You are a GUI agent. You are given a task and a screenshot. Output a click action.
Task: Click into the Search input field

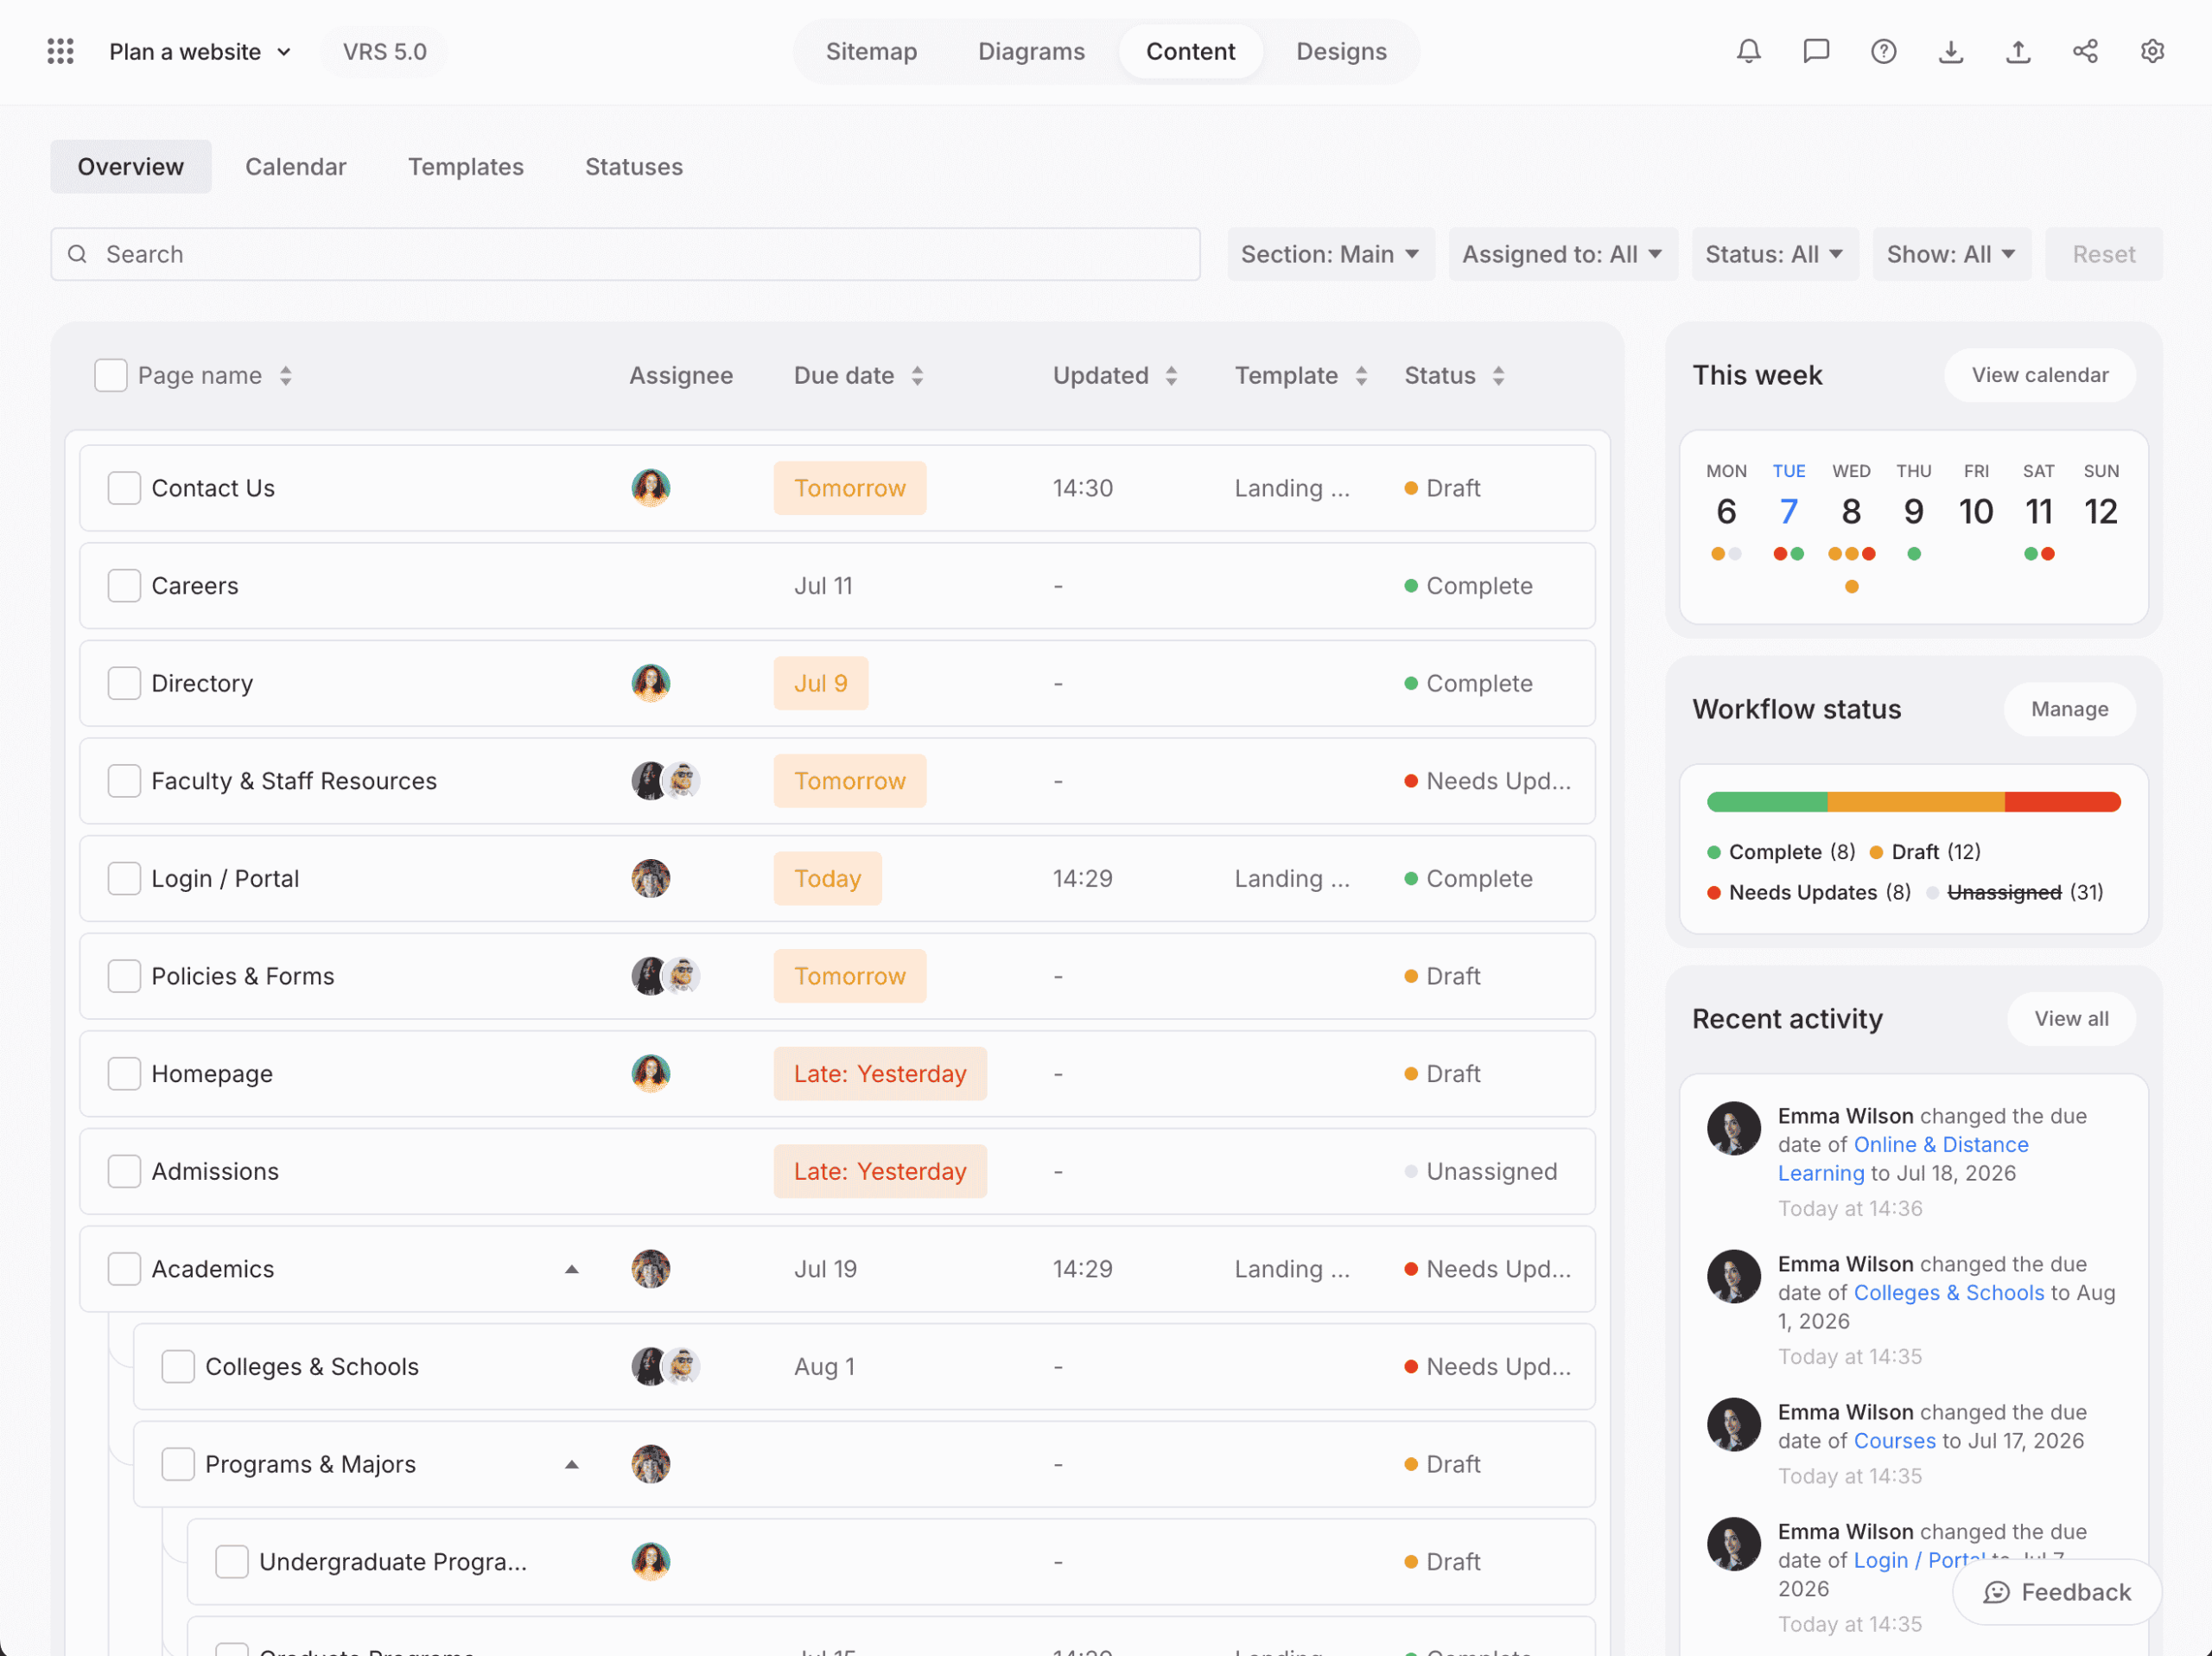point(625,254)
